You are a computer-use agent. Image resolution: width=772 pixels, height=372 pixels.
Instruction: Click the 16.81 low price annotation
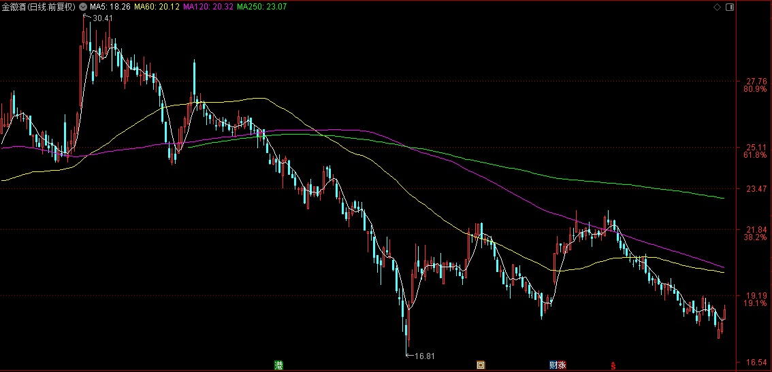pos(425,355)
